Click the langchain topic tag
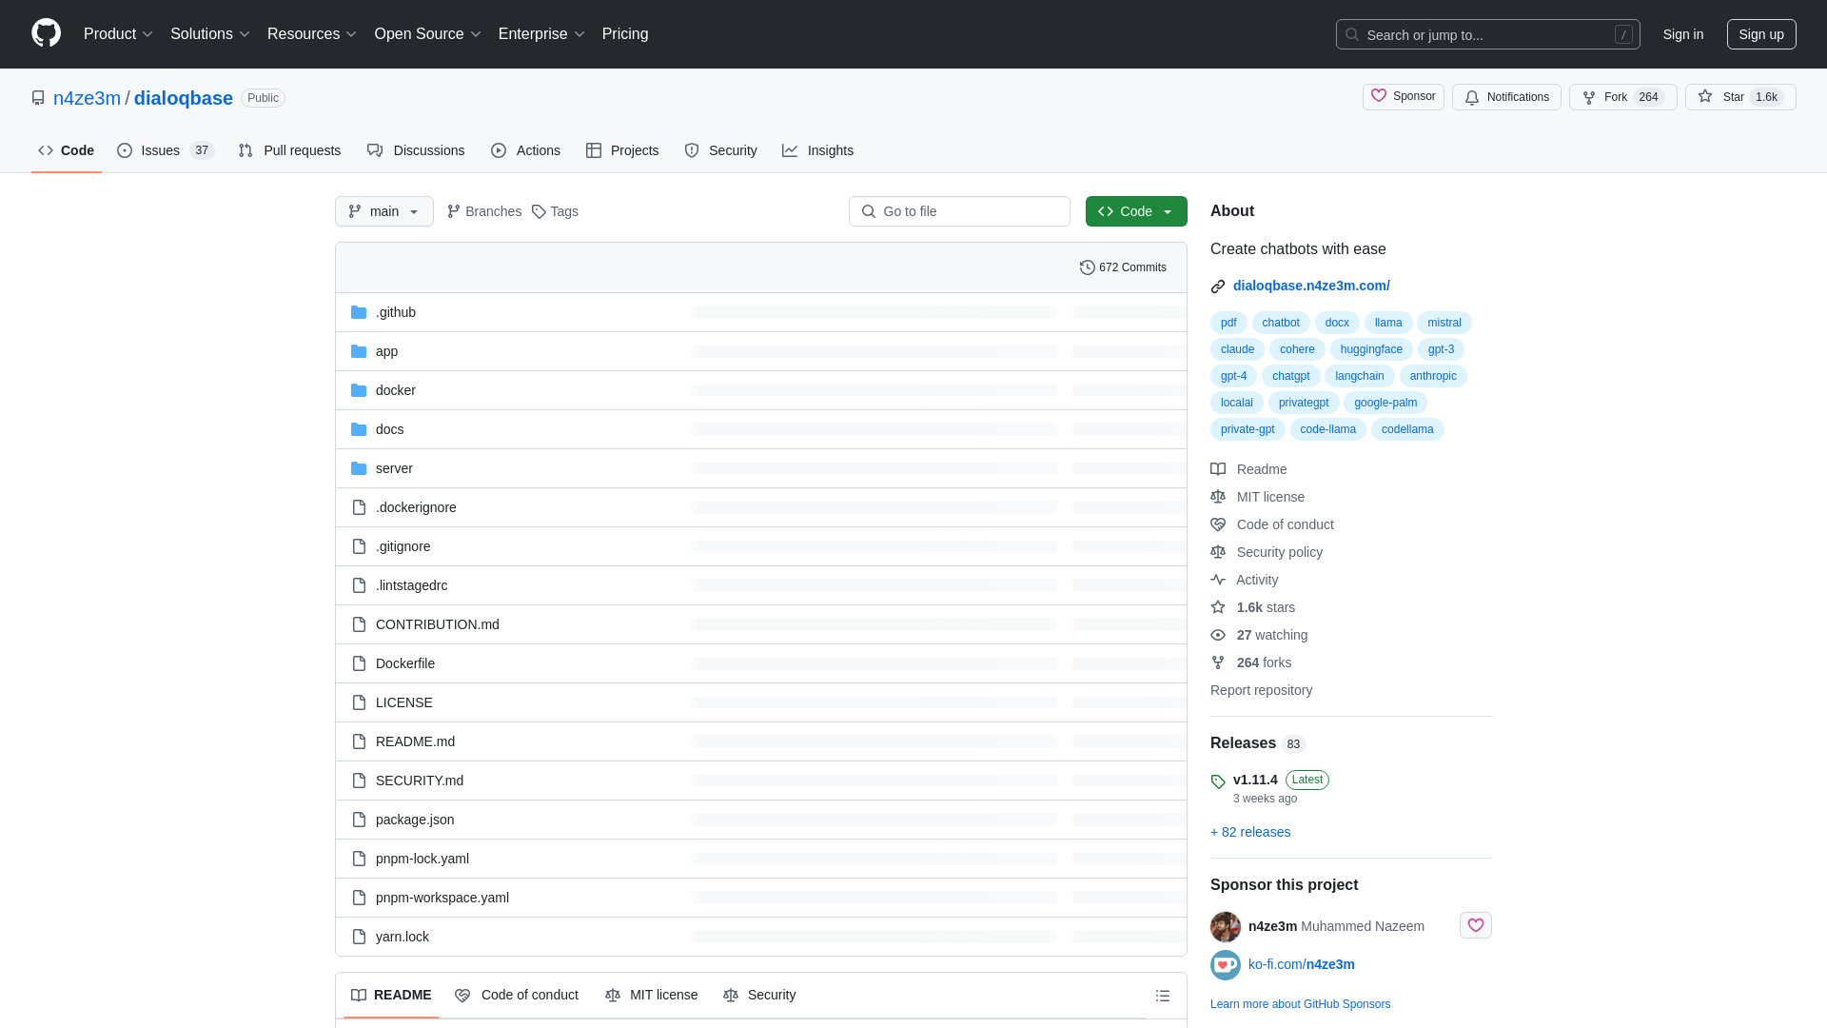The height and width of the screenshot is (1028, 1827). pos(1359,376)
